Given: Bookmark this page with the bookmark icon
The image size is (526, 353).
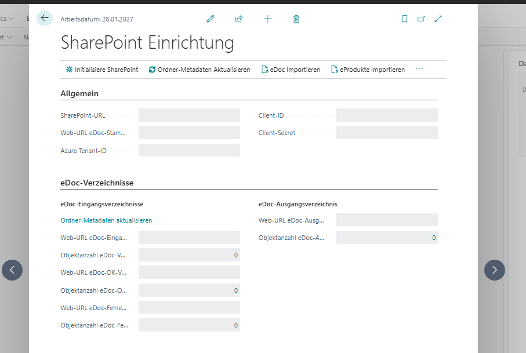Looking at the screenshot, I should [x=404, y=19].
